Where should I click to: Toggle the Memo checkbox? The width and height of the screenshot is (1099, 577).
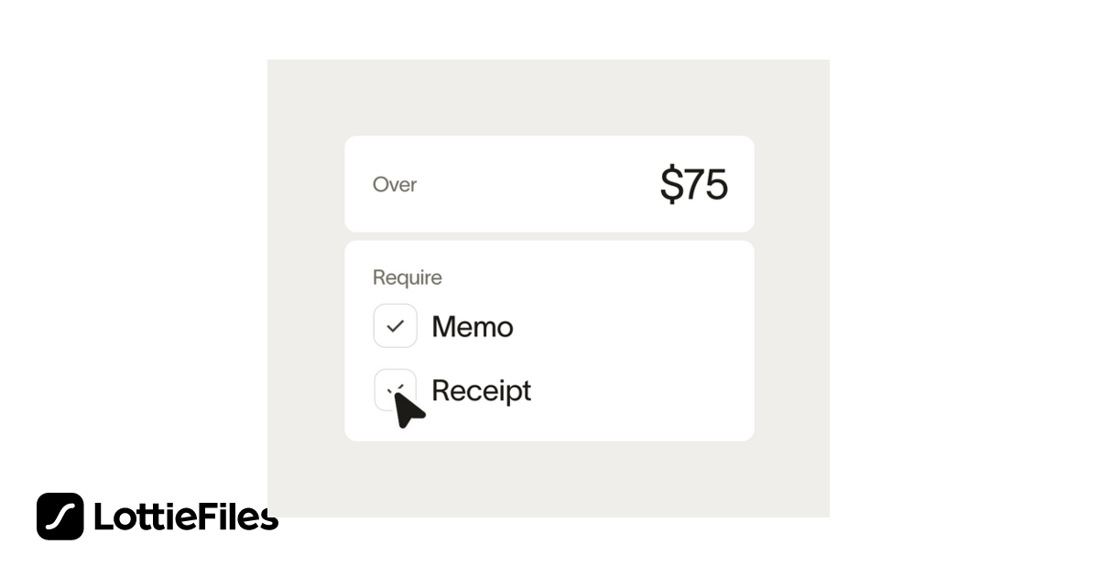(395, 326)
